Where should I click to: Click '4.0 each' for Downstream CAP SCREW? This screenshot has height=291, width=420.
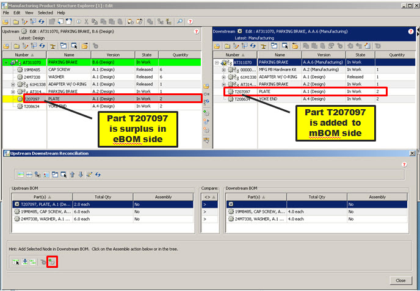pos(295,212)
